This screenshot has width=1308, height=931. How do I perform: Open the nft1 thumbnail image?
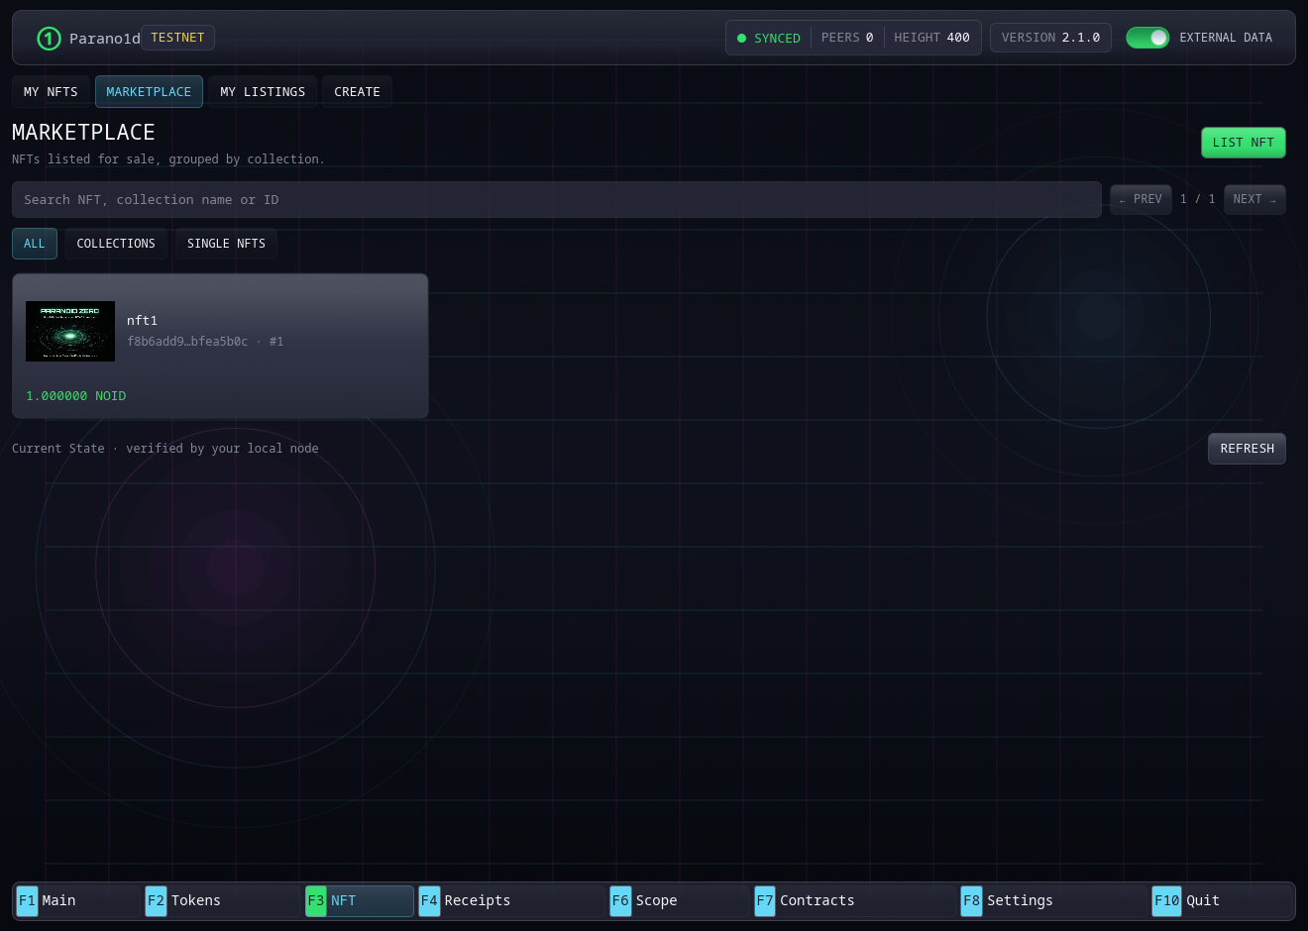click(x=70, y=331)
